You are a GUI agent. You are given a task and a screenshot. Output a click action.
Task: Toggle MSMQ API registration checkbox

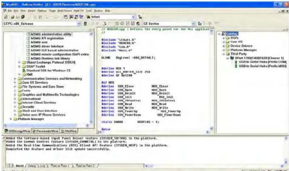pos(28,38)
